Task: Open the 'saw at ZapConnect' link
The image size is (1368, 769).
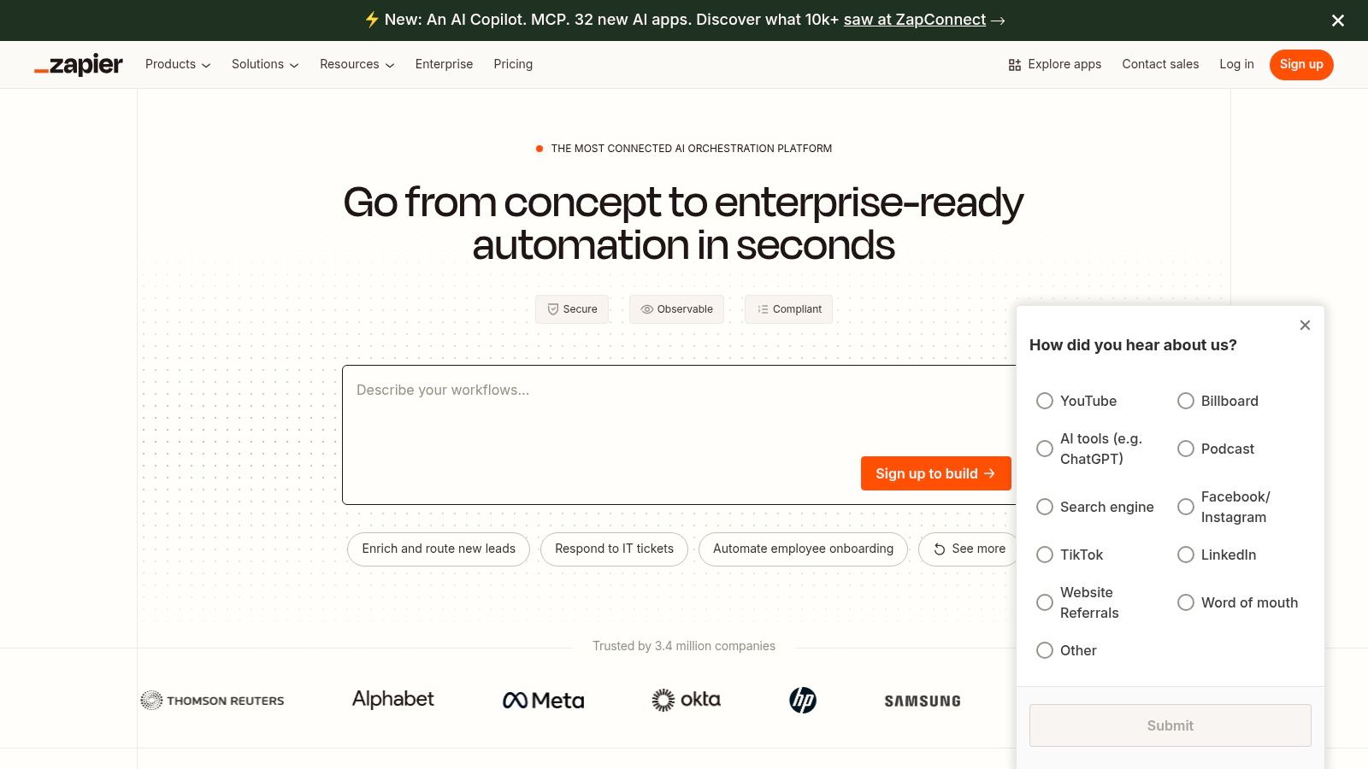Action: [x=915, y=20]
